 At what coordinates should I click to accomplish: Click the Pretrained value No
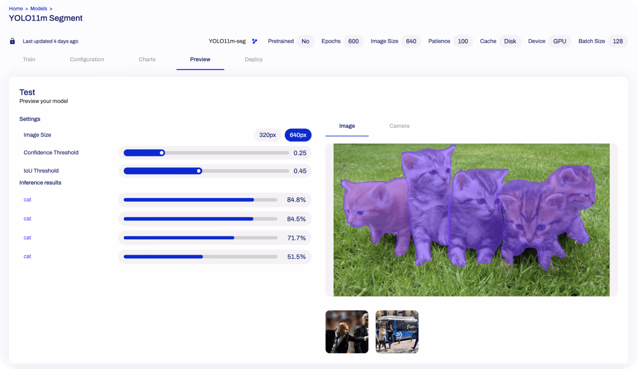306,41
